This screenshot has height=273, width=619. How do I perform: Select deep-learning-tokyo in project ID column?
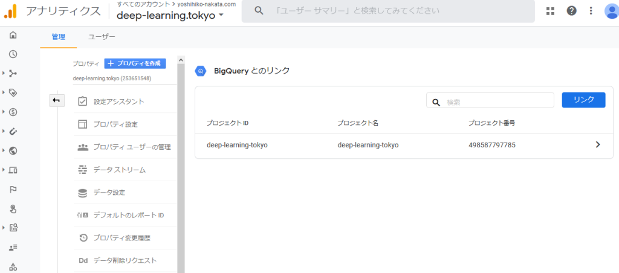coord(237,145)
